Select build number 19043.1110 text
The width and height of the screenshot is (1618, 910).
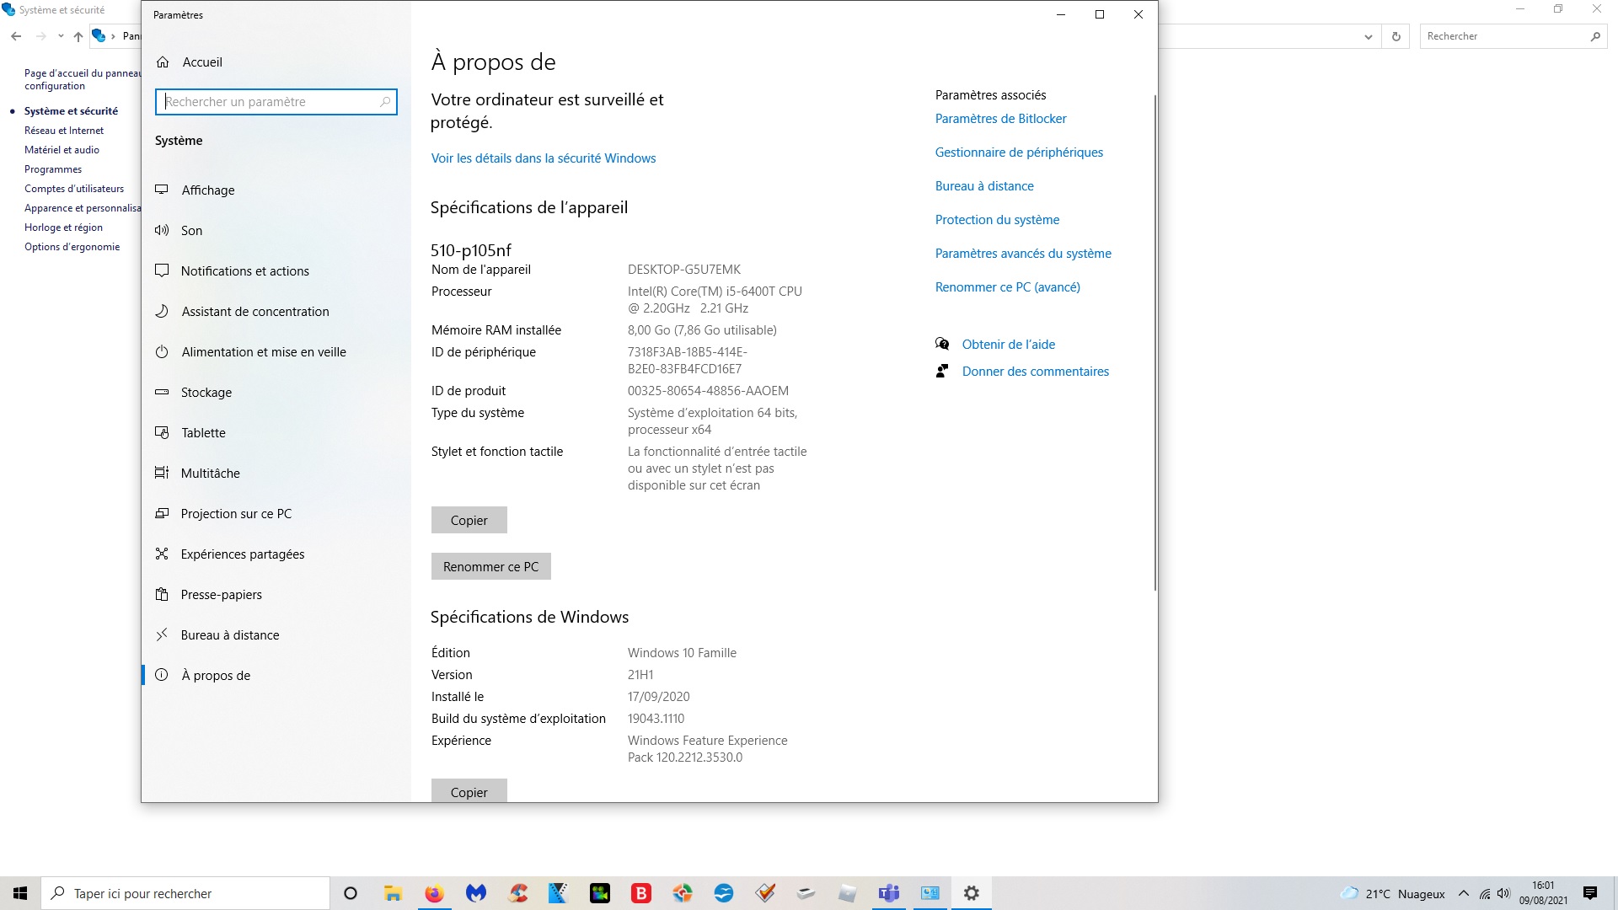pos(656,719)
